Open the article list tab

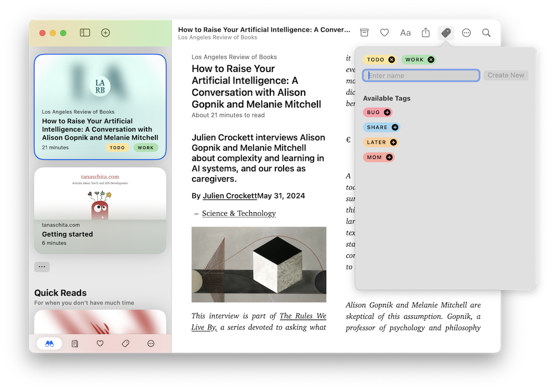[x=75, y=343]
